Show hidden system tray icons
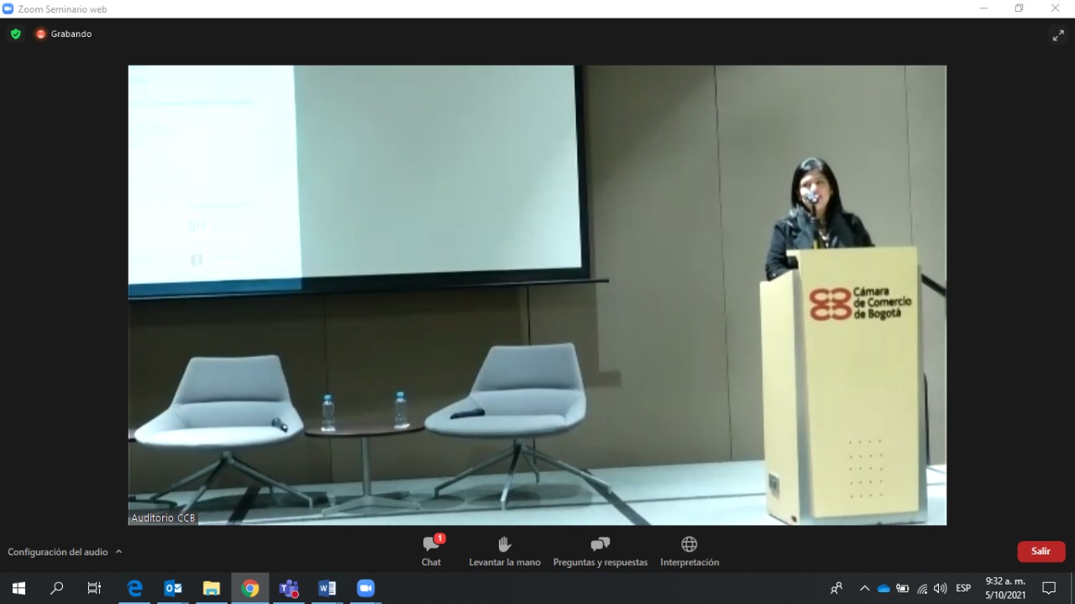 click(x=864, y=588)
